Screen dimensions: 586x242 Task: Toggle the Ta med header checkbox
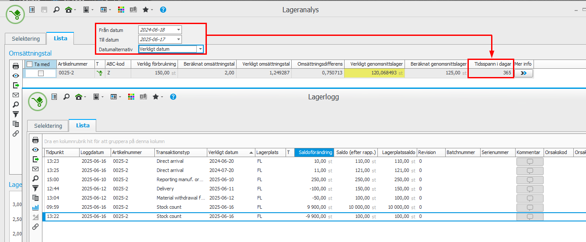(29, 64)
